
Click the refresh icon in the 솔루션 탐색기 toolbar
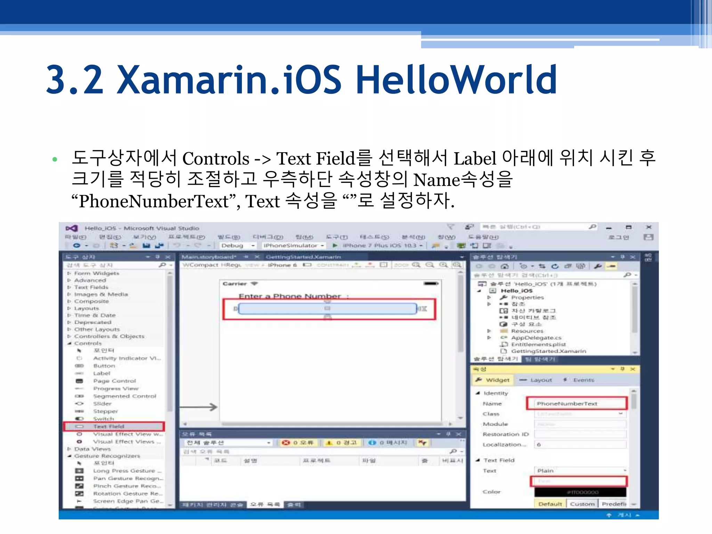coord(555,266)
